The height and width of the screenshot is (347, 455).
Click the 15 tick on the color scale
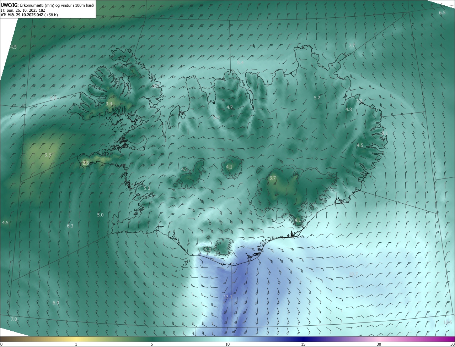303,344
